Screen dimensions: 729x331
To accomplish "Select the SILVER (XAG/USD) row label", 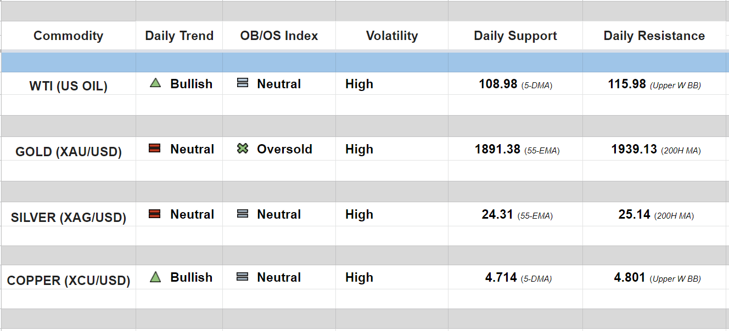I will (x=68, y=218).
